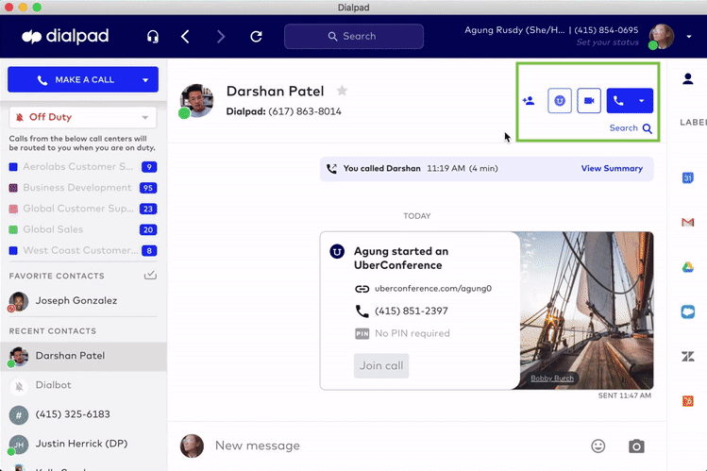Viewport: 707px width, 471px height.
Task: Select West Coast Customer... call center
Action: click(83, 250)
